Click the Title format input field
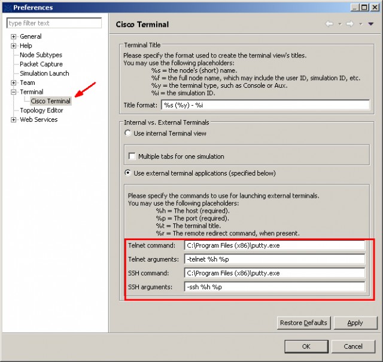Screen dimensions: 383x362 [263, 105]
